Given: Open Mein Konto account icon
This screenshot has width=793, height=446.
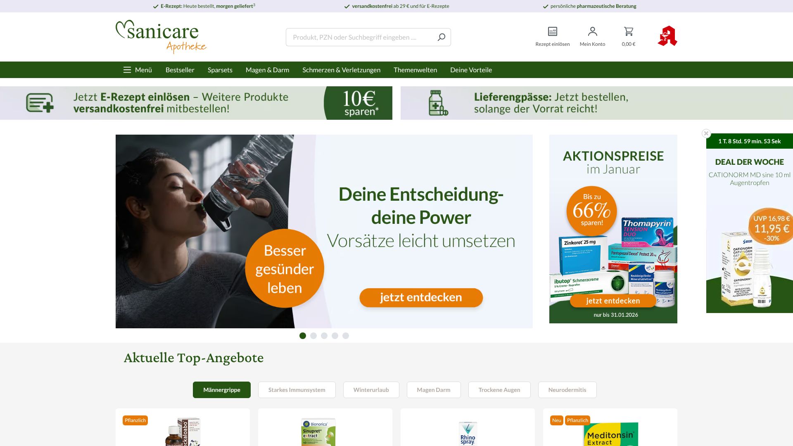Looking at the screenshot, I should [593, 31].
